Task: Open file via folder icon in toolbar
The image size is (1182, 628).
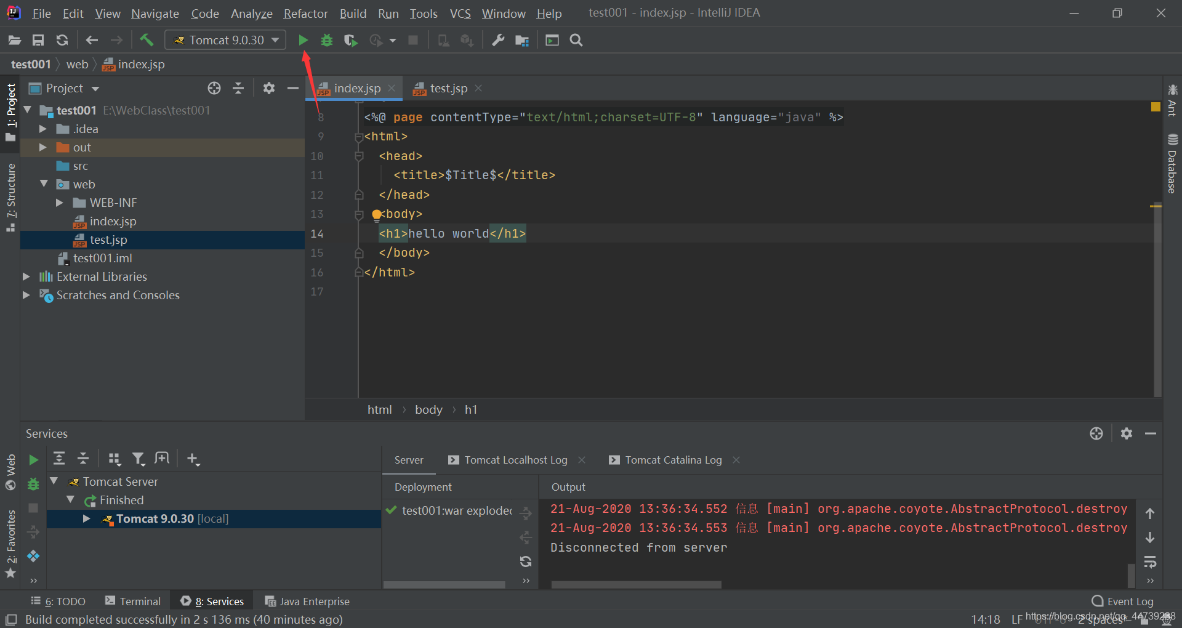Action: [x=15, y=40]
